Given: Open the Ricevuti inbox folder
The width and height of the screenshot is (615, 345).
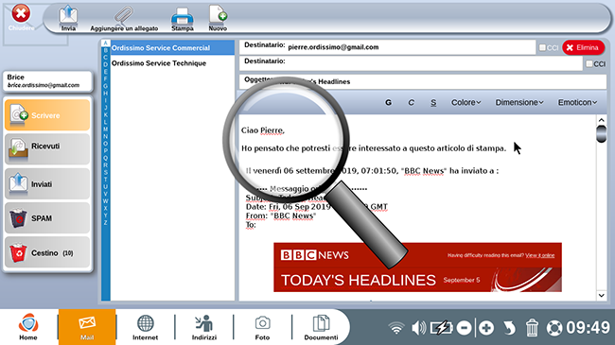Looking at the screenshot, I should click(x=47, y=149).
